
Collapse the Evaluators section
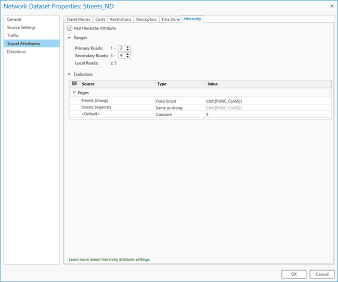pos(70,75)
